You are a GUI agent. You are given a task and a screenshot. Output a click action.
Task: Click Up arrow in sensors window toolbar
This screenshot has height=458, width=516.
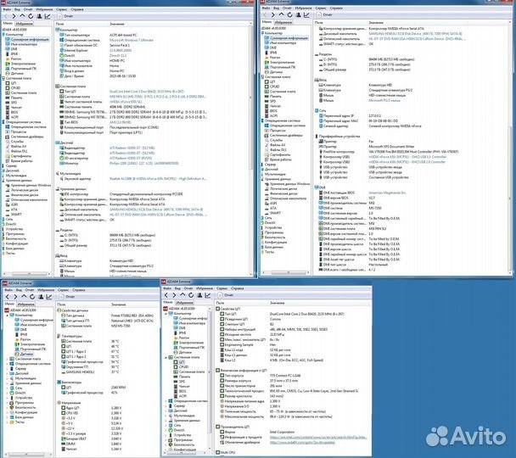24,297
